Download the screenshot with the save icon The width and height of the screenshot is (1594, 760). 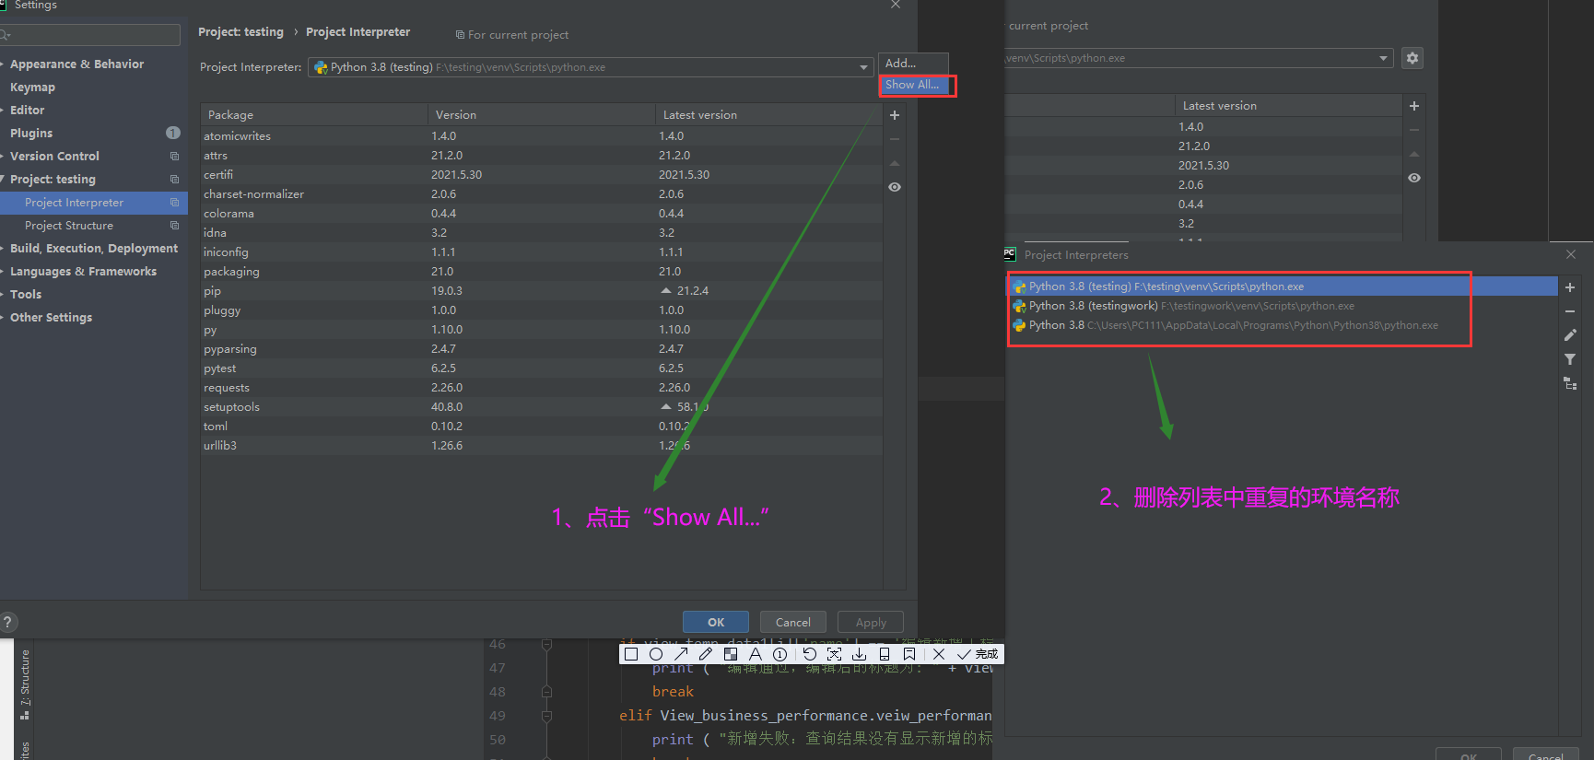coord(860,654)
